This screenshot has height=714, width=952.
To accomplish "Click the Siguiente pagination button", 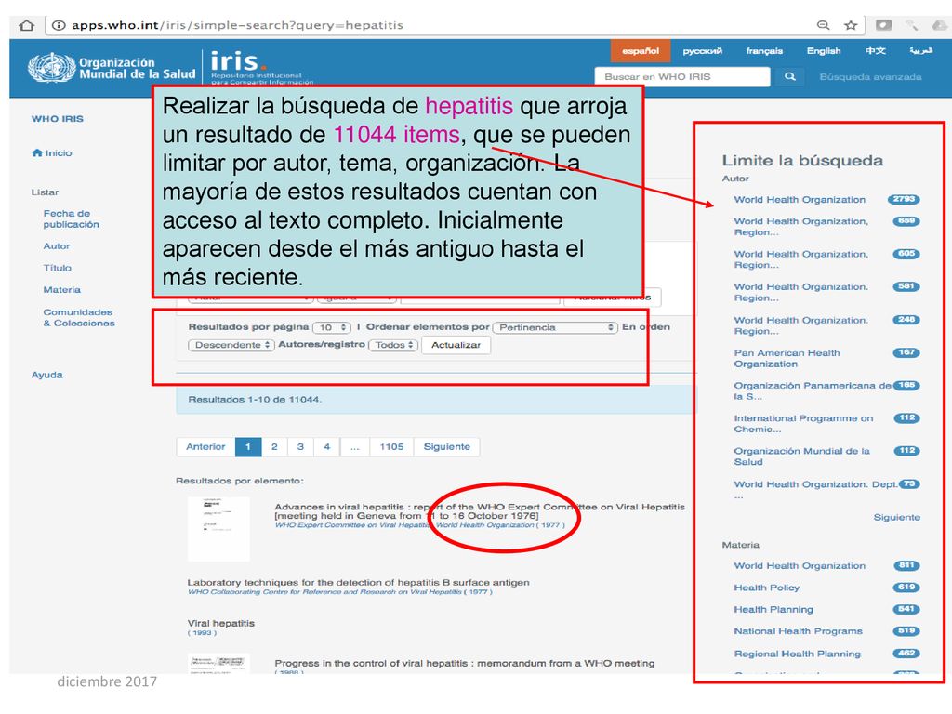I will [447, 447].
